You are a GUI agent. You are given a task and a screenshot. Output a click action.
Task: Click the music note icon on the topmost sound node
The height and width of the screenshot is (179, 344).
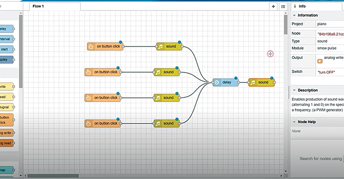pyautogui.click(x=160, y=46)
